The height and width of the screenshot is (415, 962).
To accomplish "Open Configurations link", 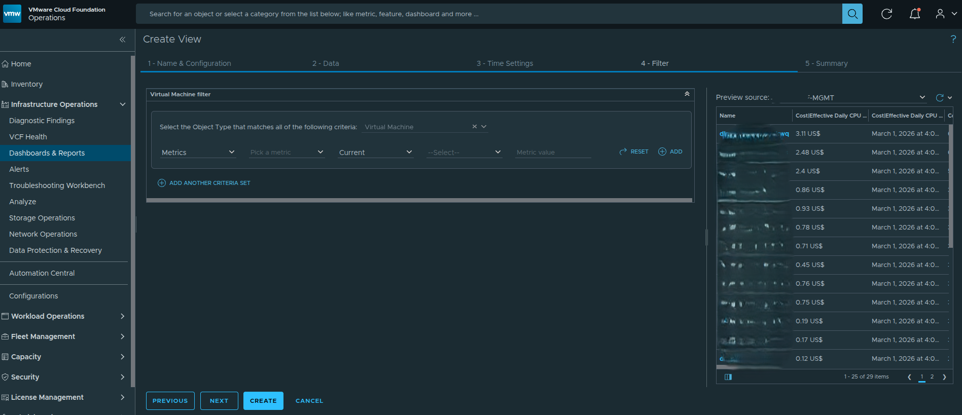I will (x=33, y=296).
